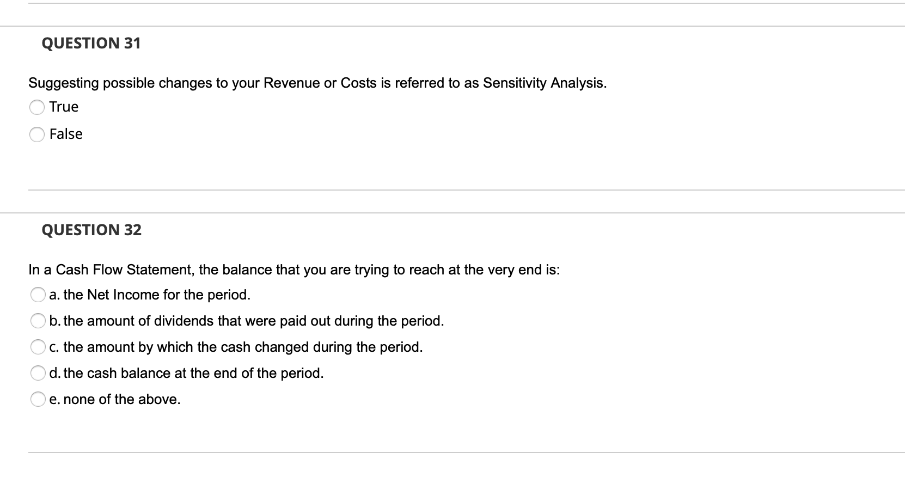
Task: Select the True radio button for Question 31
Action: (37, 107)
